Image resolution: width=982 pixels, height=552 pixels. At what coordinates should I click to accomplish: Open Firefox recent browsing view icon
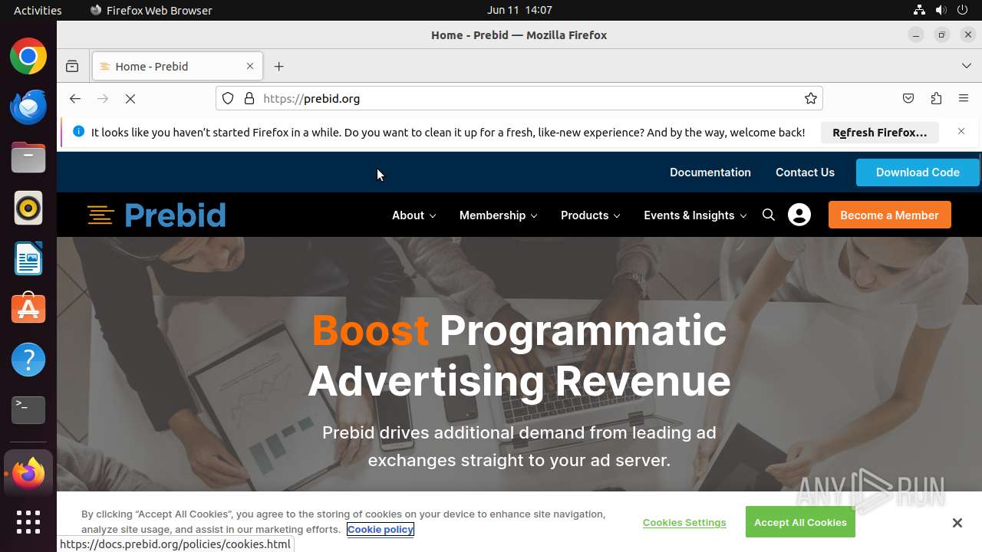tap(72, 67)
